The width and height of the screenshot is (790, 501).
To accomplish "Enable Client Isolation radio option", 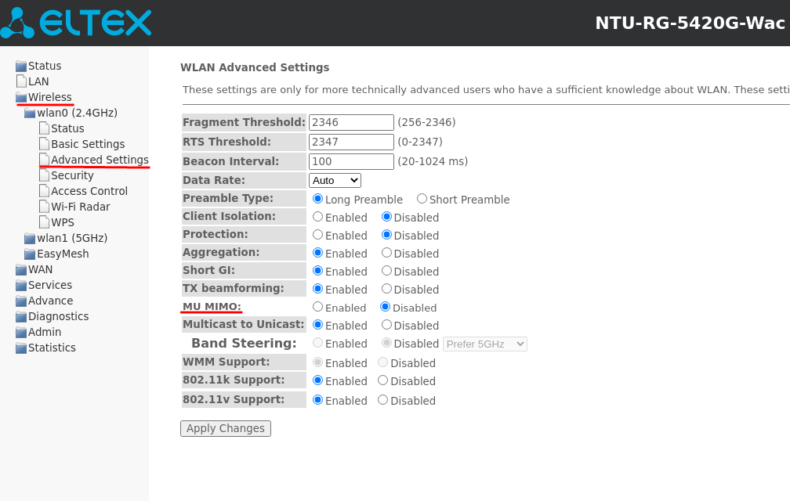I will [x=317, y=217].
